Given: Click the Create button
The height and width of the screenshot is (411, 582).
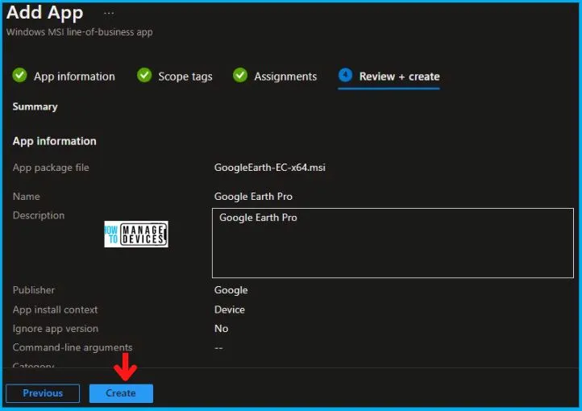Looking at the screenshot, I should (121, 393).
